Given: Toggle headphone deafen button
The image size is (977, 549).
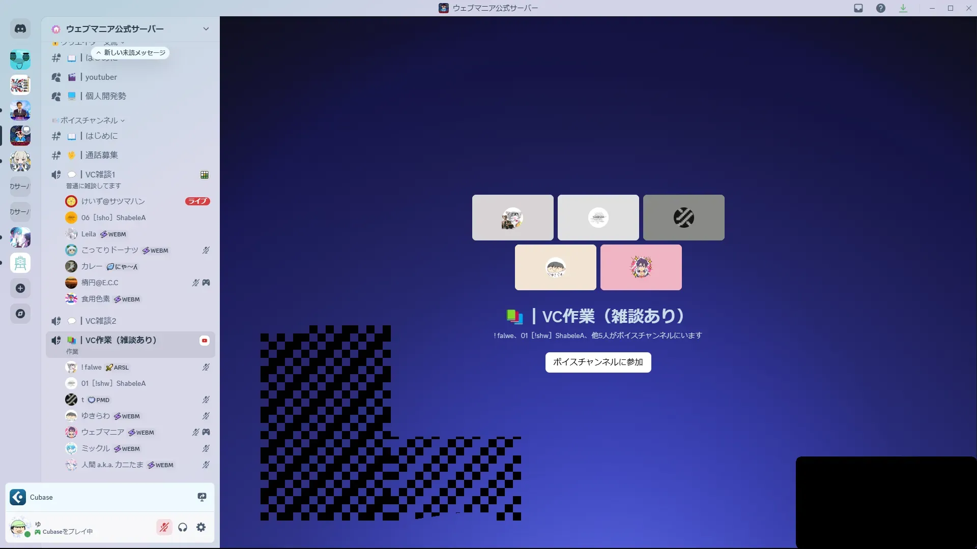Looking at the screenshot, I should [x=183, y=527].
